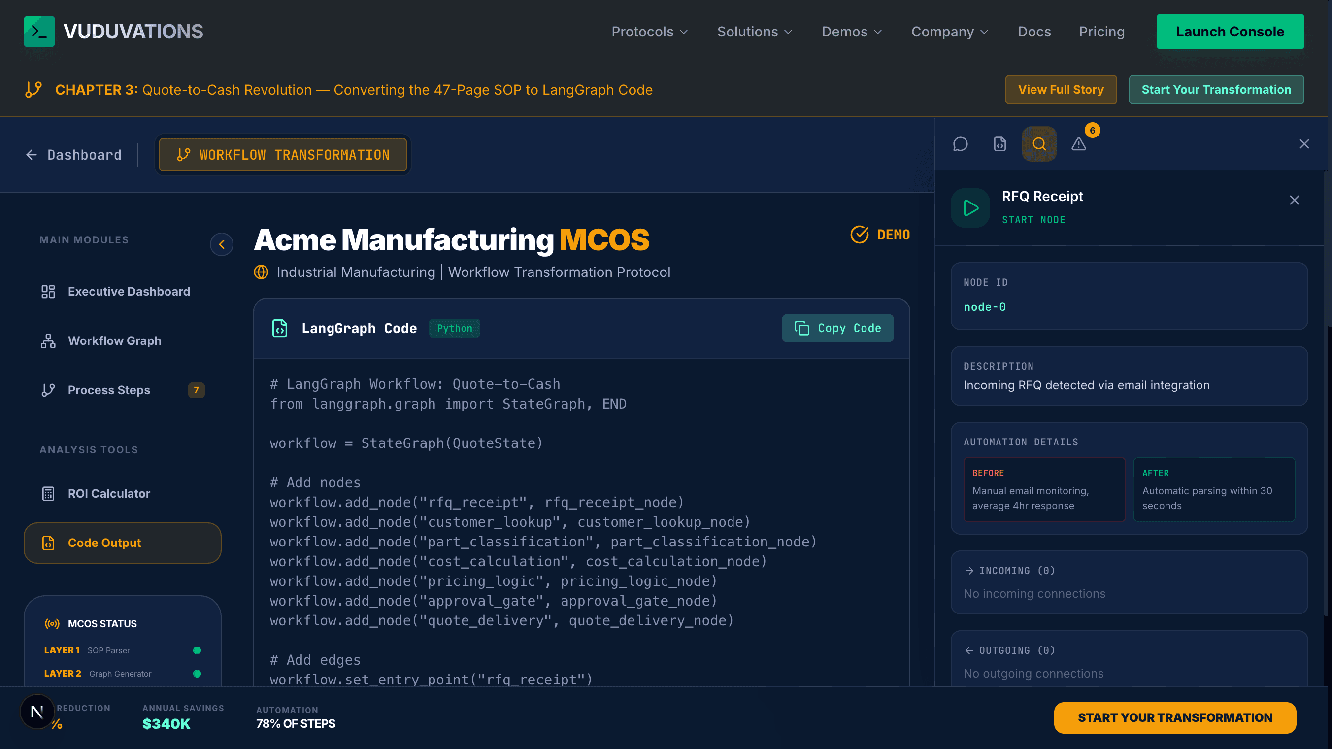This screenshot has height=749, width=1332.
Task: Click the branch icon next to Chapter 3
Action: 33,90
